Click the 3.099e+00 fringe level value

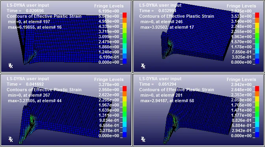coord(109,37)
